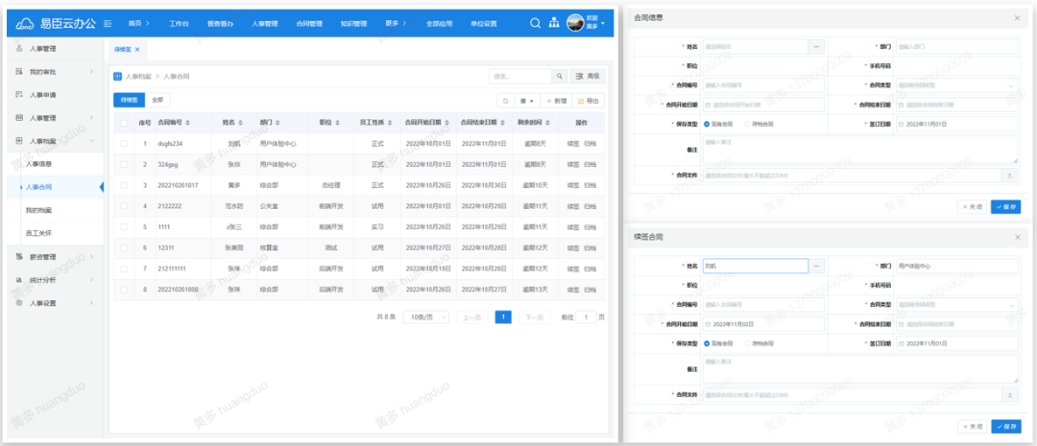
Task: Click the search magnifier button beside 搜索 box
Action: pyautogui.click(x=560, y=76)
